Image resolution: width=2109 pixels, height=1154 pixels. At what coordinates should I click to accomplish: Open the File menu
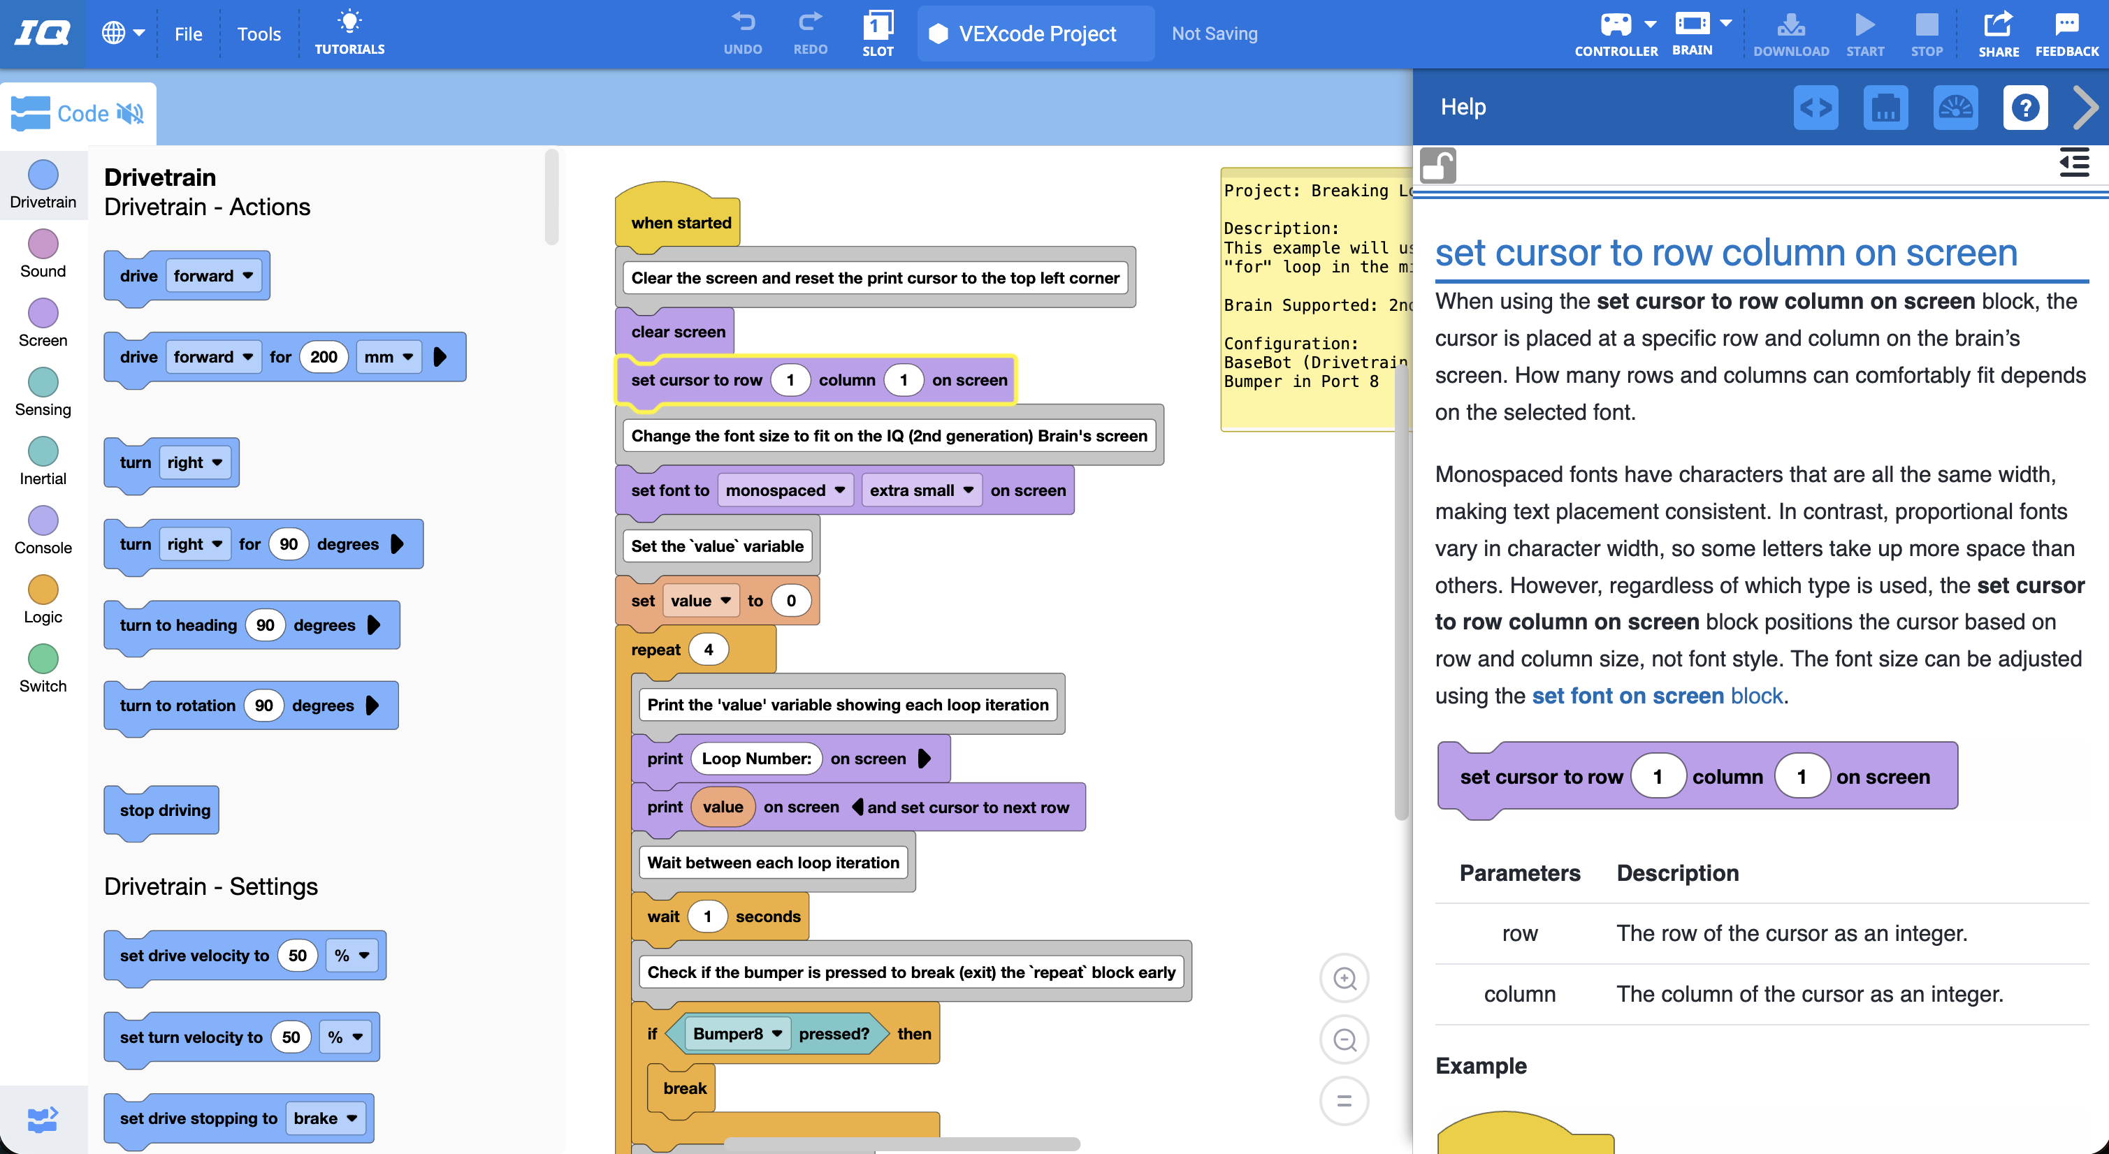188,34
